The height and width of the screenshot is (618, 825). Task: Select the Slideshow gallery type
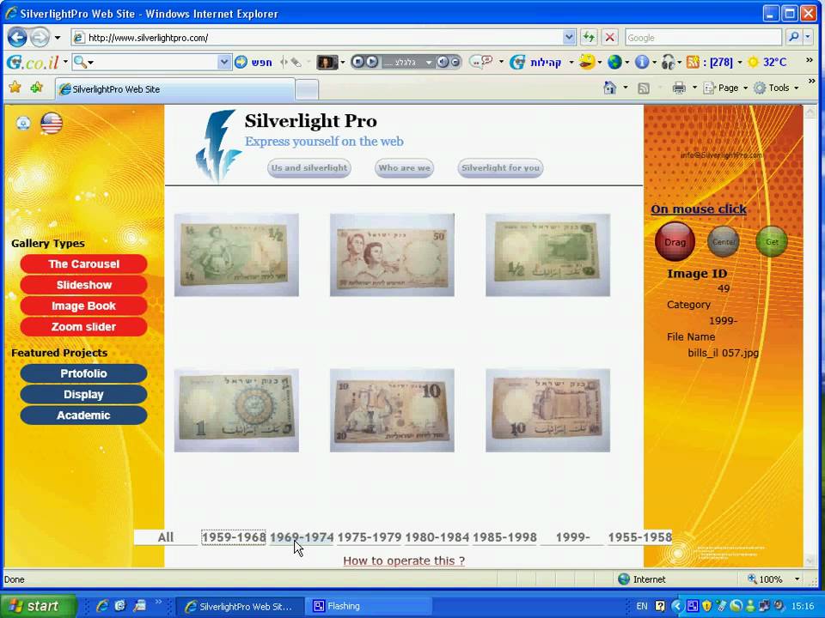tap(83, 285)
